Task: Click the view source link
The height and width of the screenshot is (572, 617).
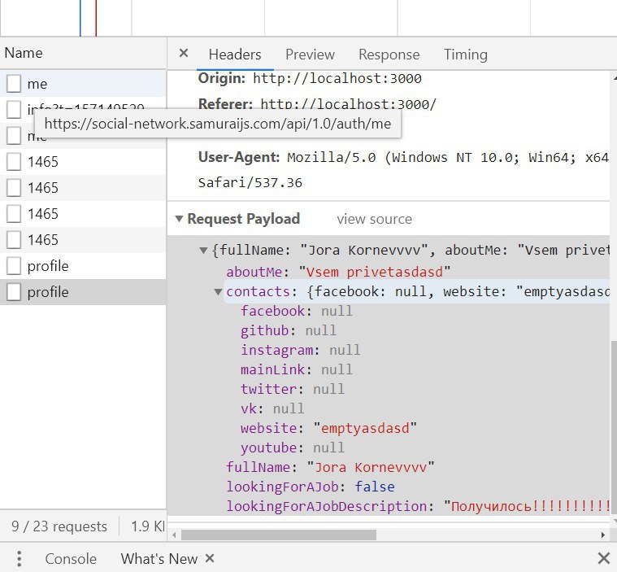Action: point(374,219)
